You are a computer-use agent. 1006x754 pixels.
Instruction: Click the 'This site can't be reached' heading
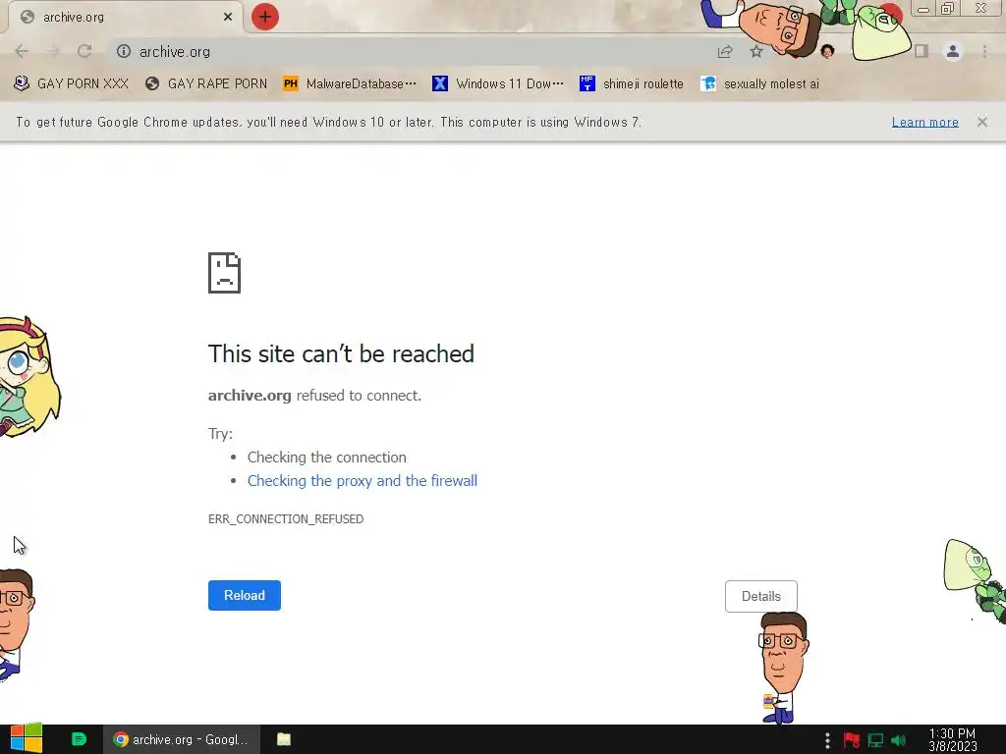(x=341, y=353)
